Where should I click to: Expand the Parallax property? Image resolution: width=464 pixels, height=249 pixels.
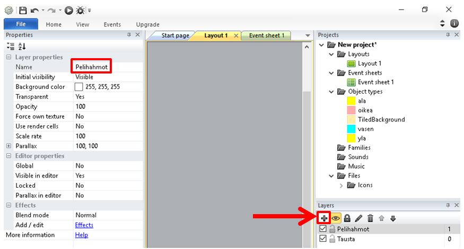(8, 146)
